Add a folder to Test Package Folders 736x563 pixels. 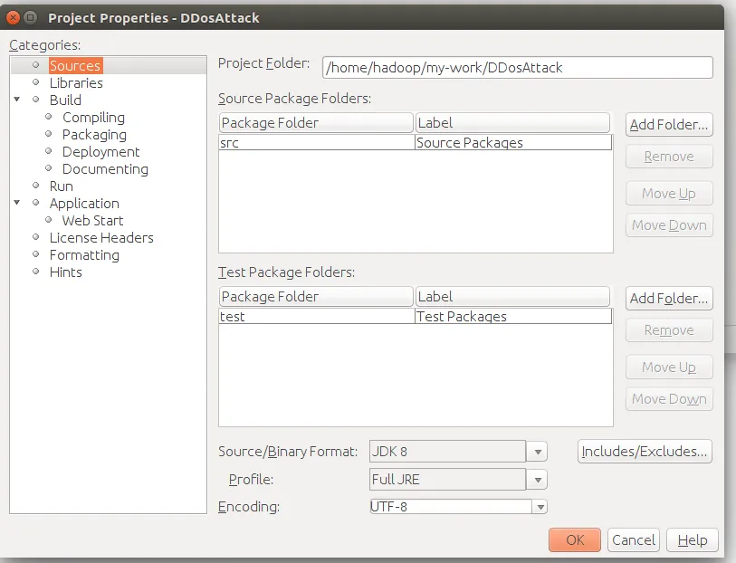pos(669,299)
